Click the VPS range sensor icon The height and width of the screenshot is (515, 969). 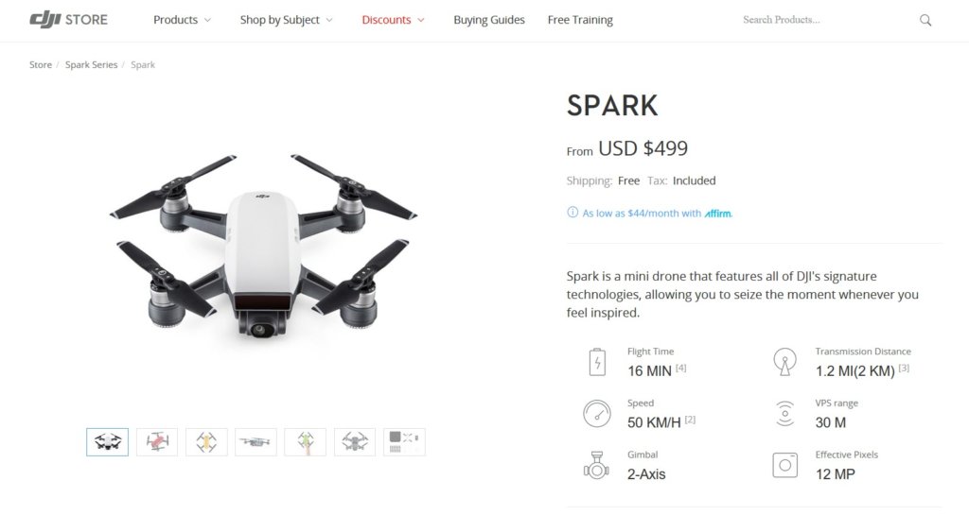[x=784, y=414]
